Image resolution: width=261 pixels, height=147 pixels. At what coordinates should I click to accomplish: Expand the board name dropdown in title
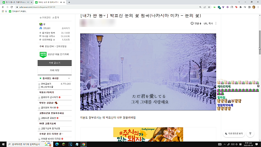104,15
